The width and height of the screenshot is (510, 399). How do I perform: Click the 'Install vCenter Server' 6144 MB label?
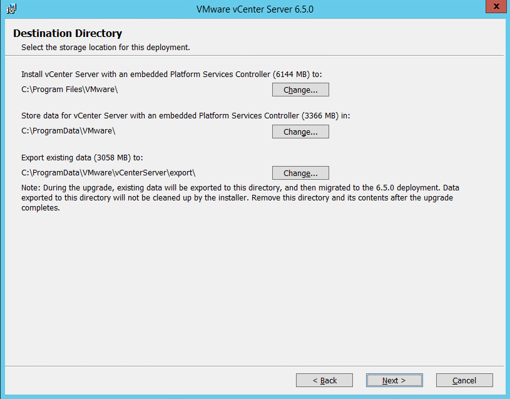click(x=171, y=75)
